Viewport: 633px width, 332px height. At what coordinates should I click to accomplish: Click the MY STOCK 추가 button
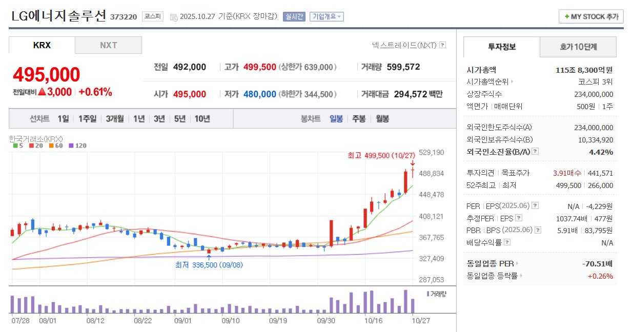590,16
